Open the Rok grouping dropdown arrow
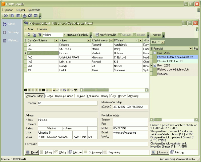The height and width of the screenshot is (162, 201). click(x=163, y=42)
